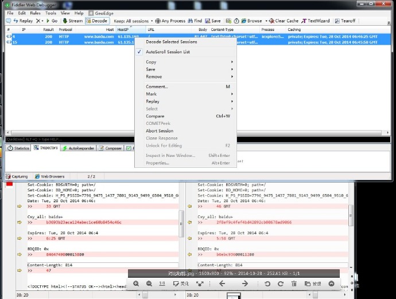Click the Go resume button
396x299 pixels.
pyautogui.click(x=52, y=21)
